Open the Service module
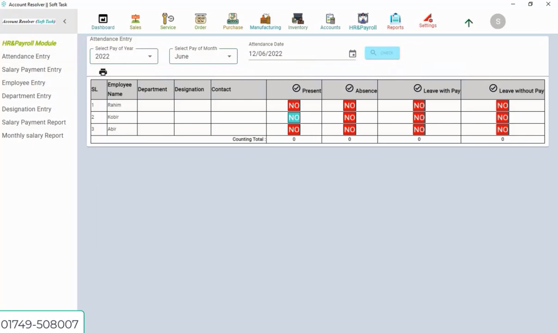The width and height of the screenshot is (558, 333). (167, 21)
